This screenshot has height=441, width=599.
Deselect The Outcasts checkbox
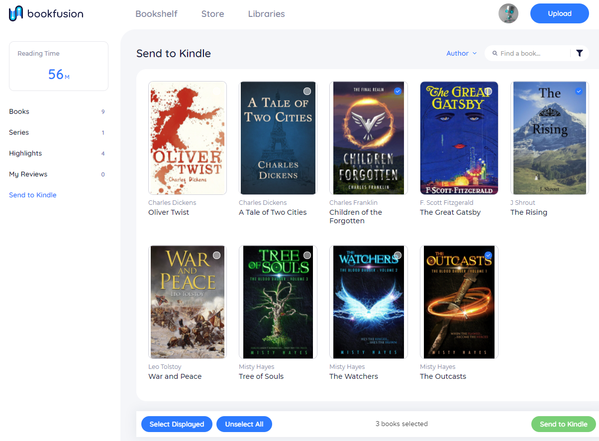coord(488,255)
